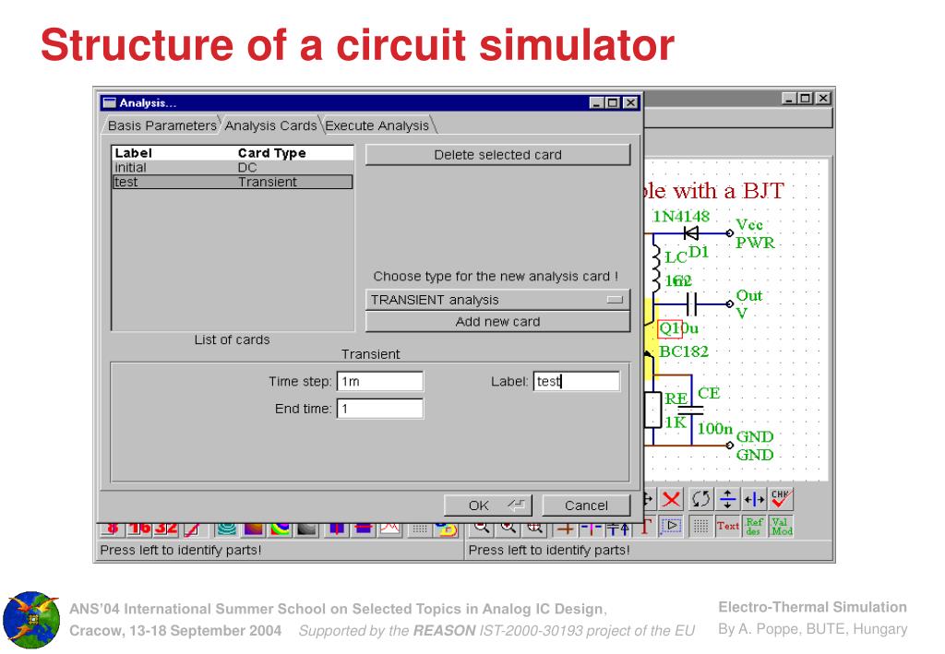Click the grayscale map icon
This screenshot has height=654, width=945.
[x=306, y=529]
